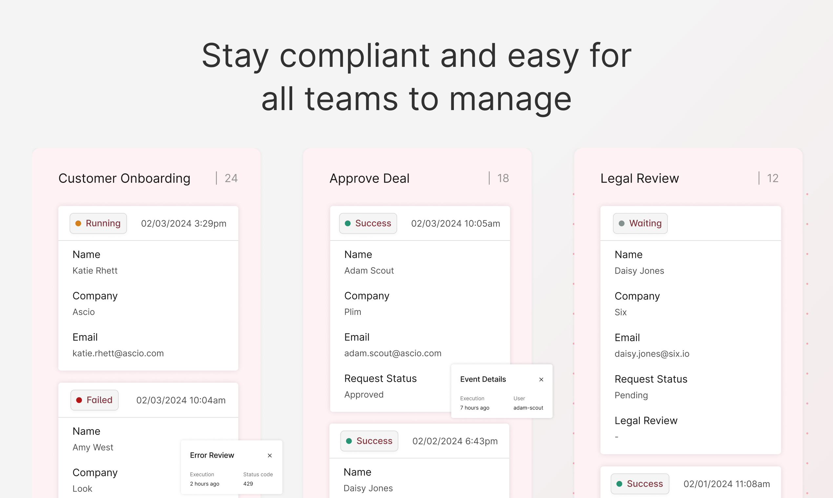The width and height of the screenshot is (833, 498).
Task: Select the 02/01/2024 11:08am Success badge
Action: click(x=640, y=484)
